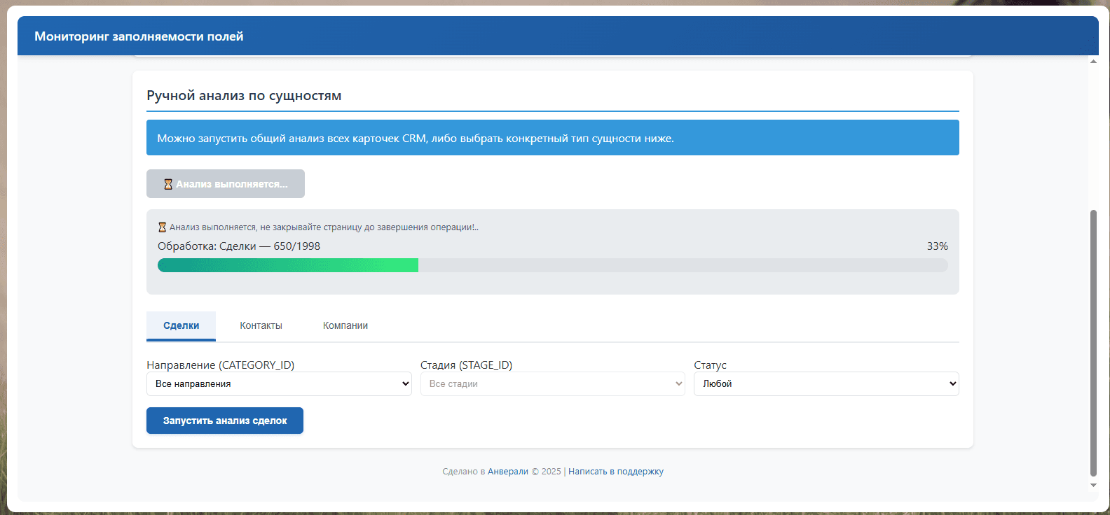The image size is (1110, 515).
Task: Click the scrollbar down arrow
Action: (x=1093, y=485)
